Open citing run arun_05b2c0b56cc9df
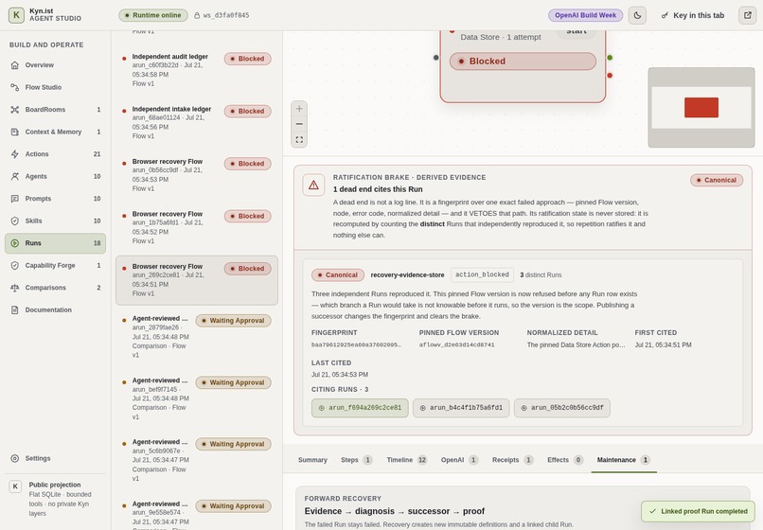The height and width of the screenshot is (530, 763). (562, 408)
